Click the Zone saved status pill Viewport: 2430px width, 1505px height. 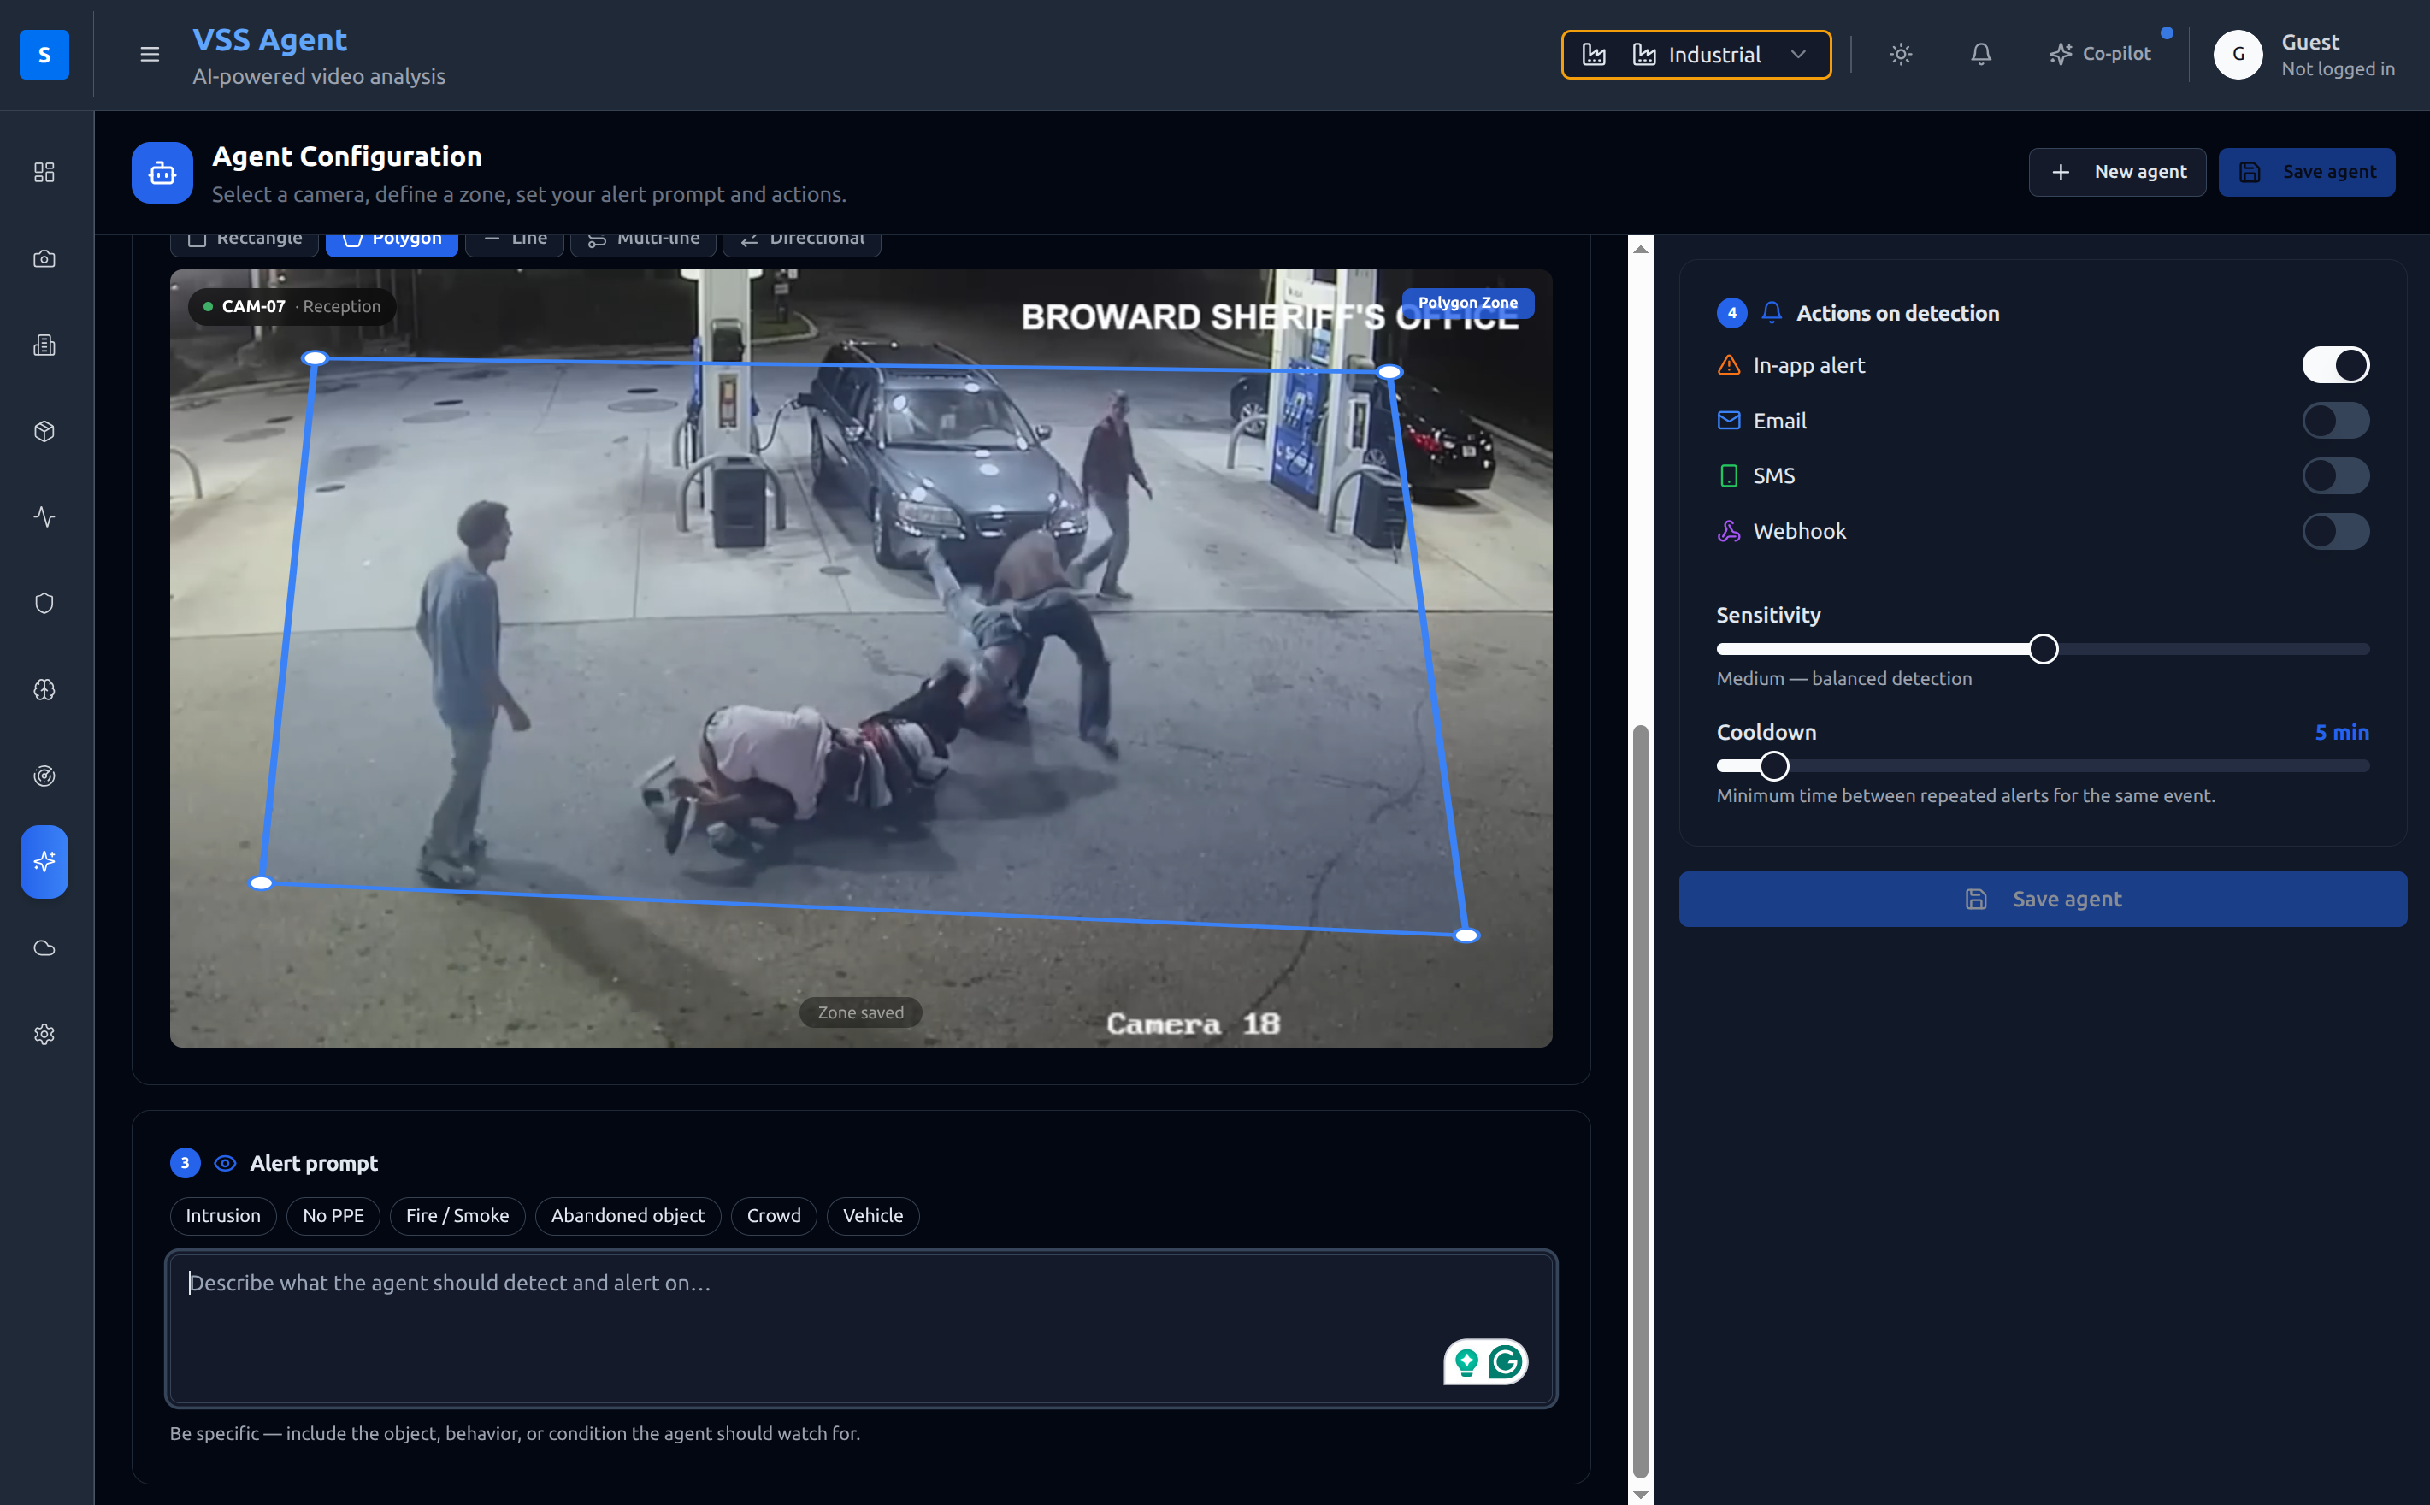coord(861,1012)
